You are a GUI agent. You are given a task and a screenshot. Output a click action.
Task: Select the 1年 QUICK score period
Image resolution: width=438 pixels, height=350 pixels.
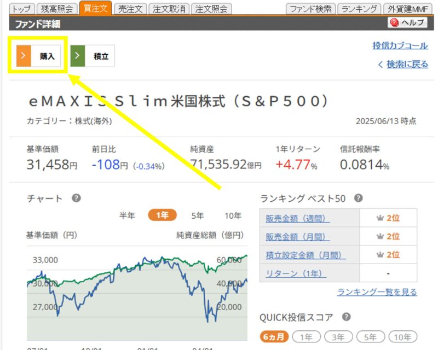pyautogui.click(x=306, y=337)
